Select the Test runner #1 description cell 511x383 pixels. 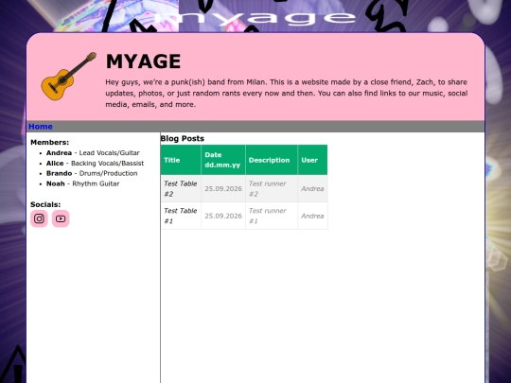(272, 216)
